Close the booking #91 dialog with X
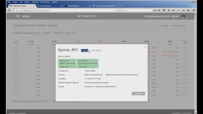Viewport: 203px width, 114px height. [x=145, y=47]
